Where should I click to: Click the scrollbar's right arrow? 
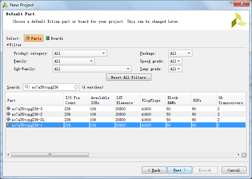click(x=238, y=155)
